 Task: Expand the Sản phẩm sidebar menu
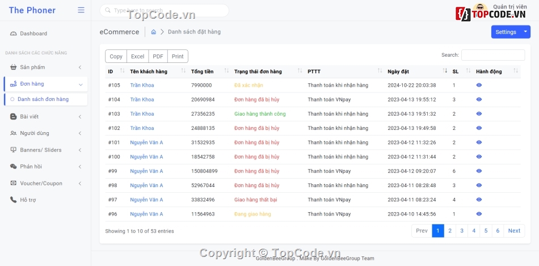[x=45, y=67]
